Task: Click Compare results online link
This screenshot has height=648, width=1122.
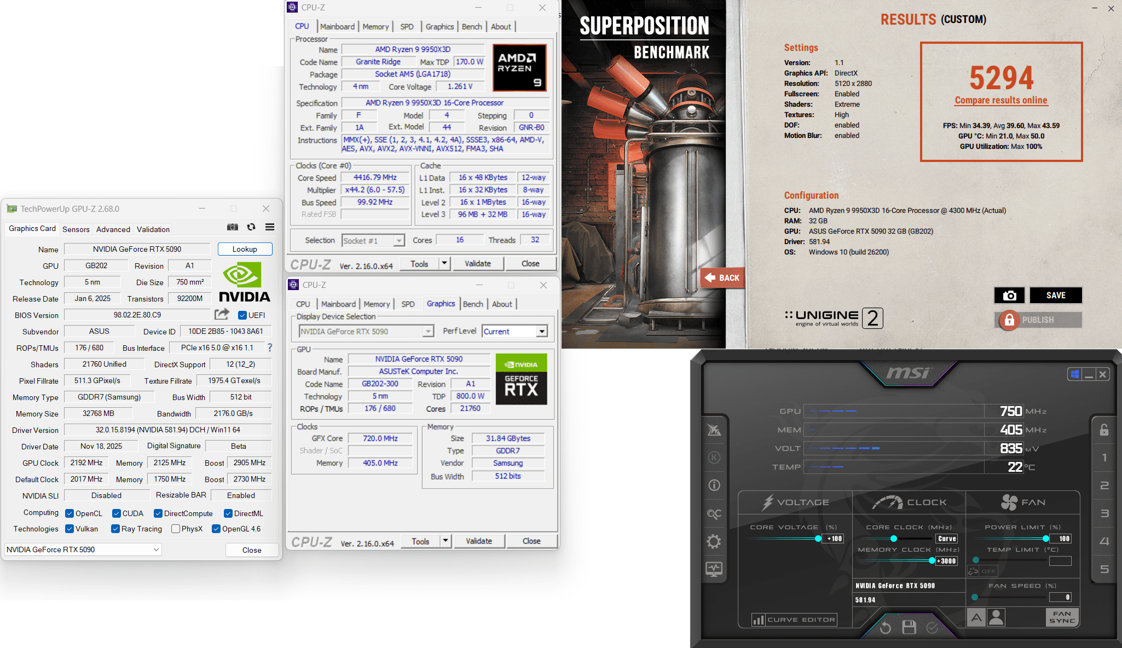Action: coord(1001,100)
